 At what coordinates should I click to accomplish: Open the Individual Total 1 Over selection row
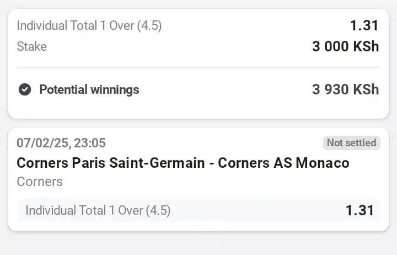198,210
